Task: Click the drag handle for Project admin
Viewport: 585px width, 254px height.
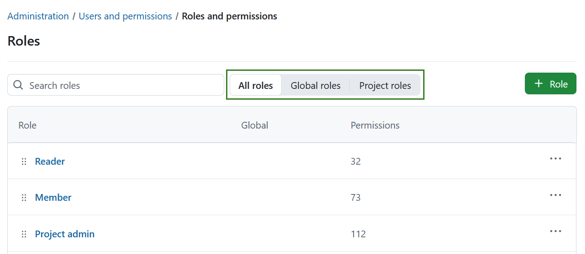Action: 24,234
